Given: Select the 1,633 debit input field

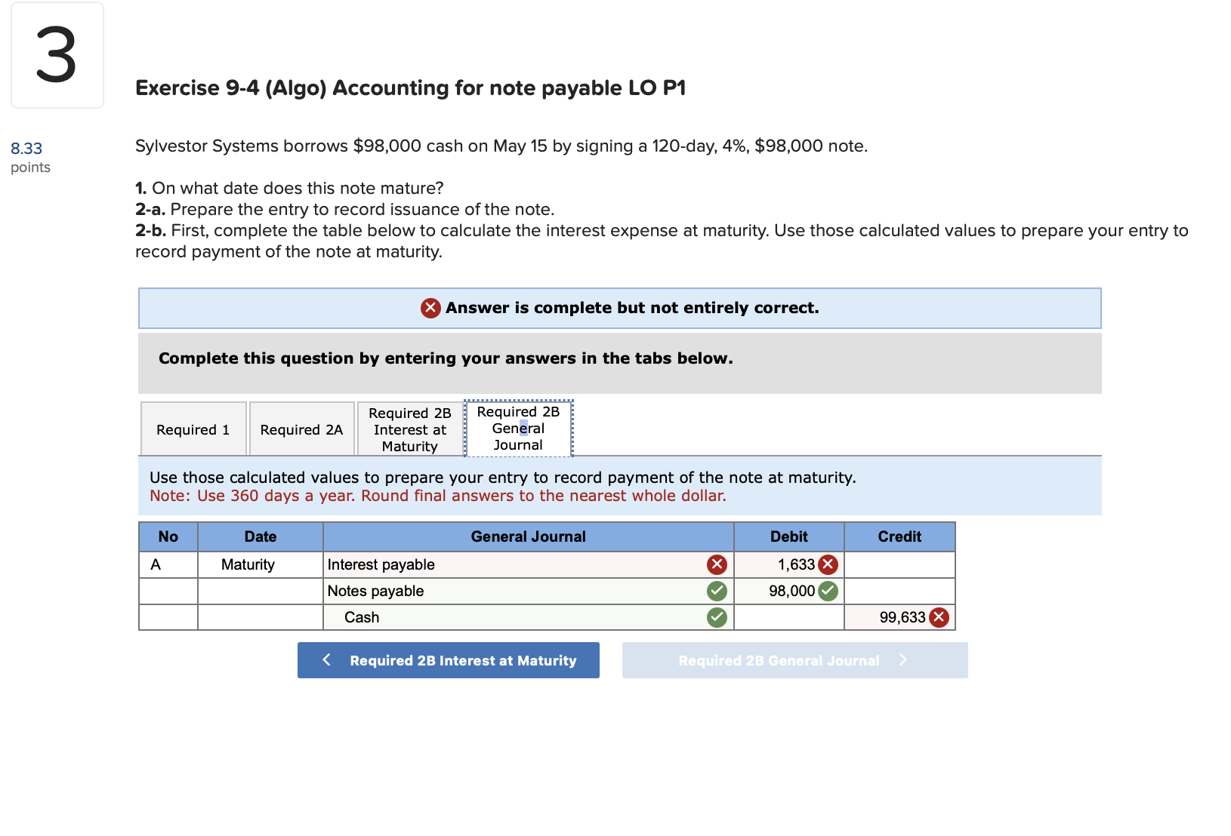Looking at the screenshot, I should point(785,564).
